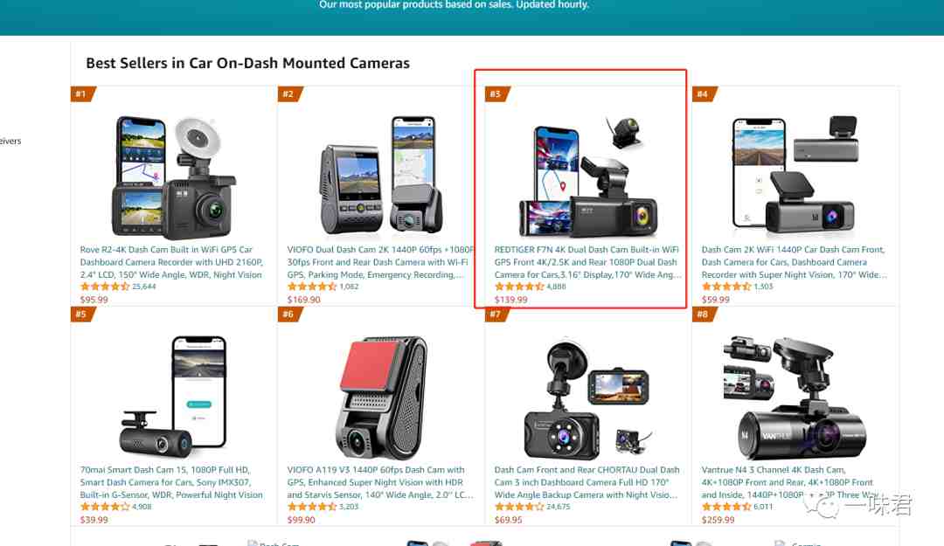Click the #1 best seller rank badge

click(82, 93)
